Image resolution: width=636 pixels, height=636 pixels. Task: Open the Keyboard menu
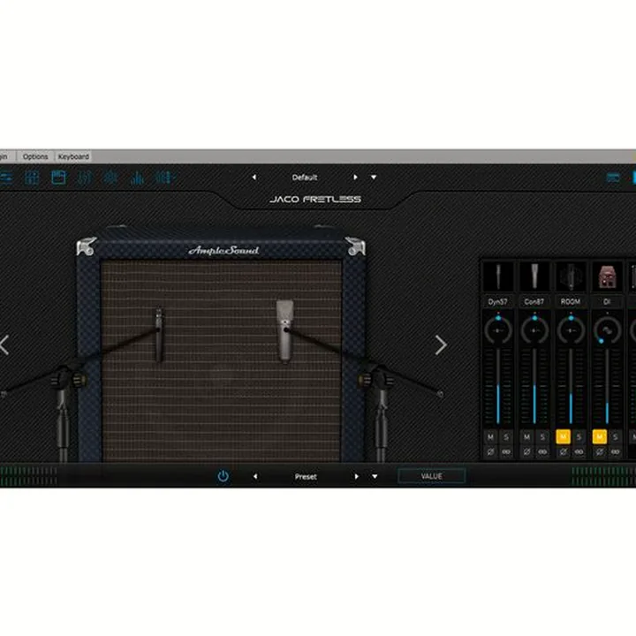point(73,156)
